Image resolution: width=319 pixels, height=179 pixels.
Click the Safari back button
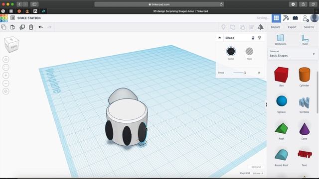click(19, 4)
